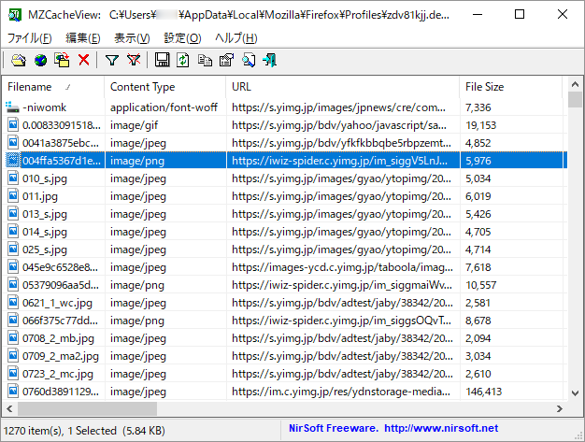
Task: Open the 設定(O) menu
Action: (x=182, y=38)
